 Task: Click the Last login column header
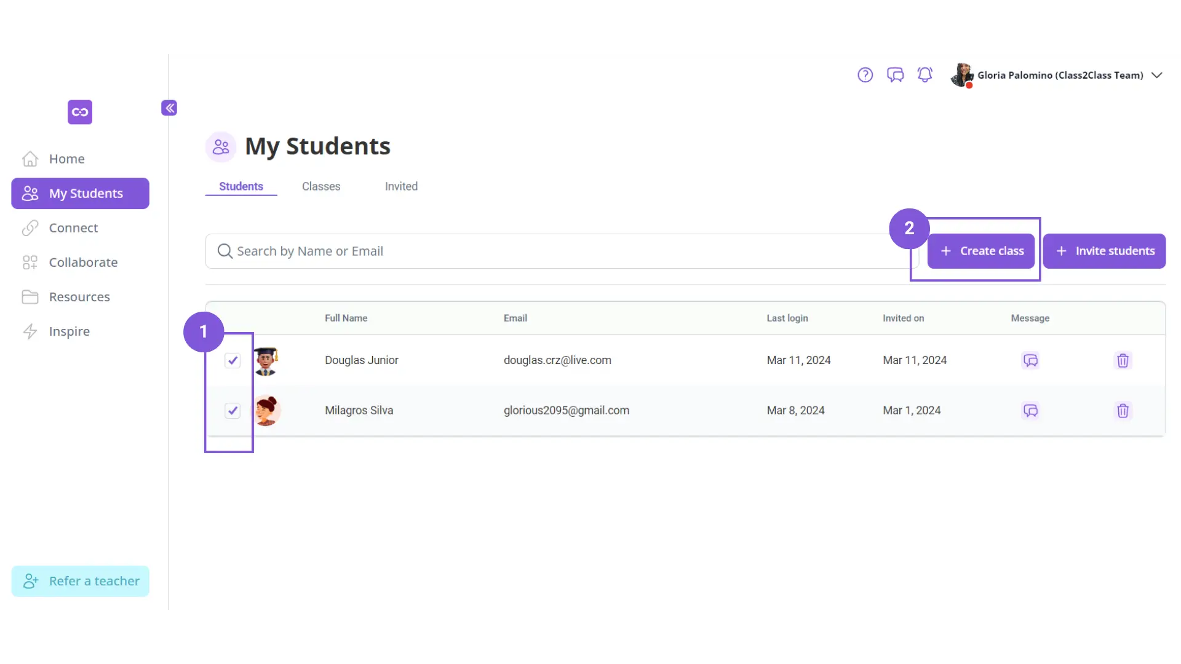[x=787, y=318]
